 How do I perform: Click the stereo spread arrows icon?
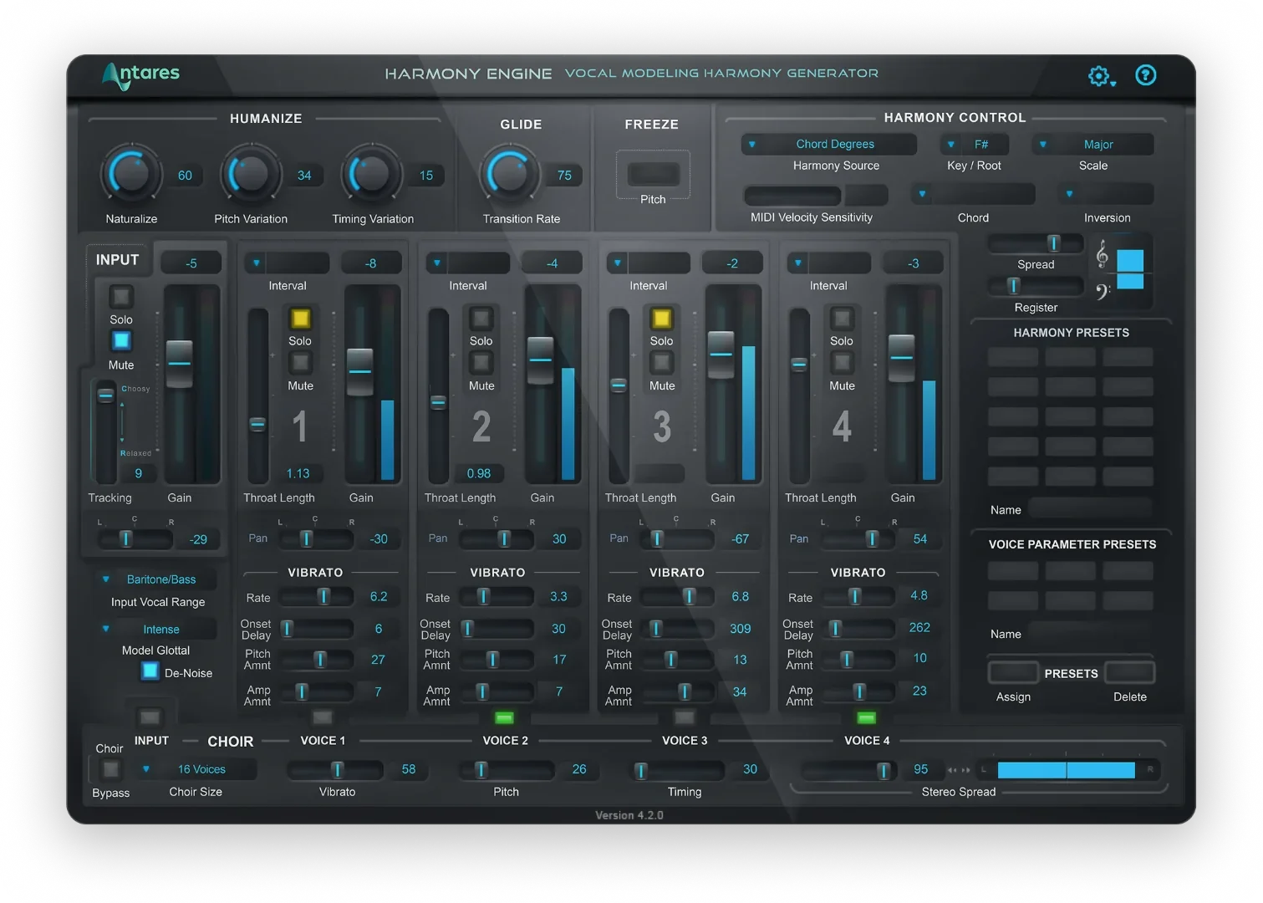click(959, 770)
